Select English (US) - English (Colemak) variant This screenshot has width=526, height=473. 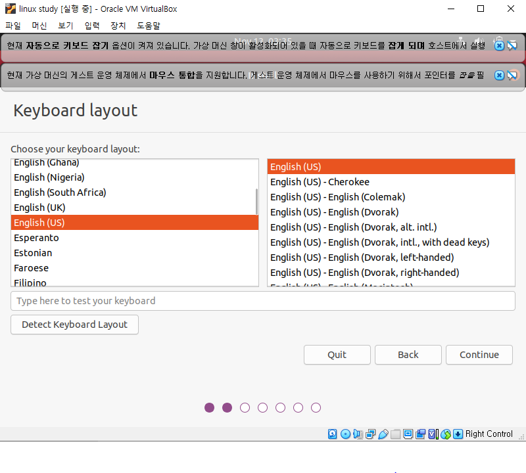(391, 197)
